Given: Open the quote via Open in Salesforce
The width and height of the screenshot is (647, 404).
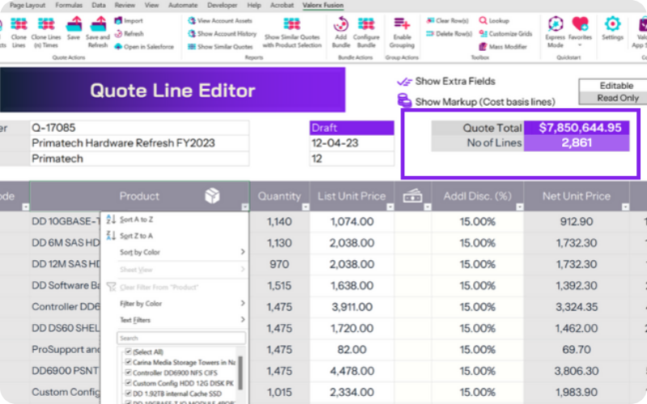Looking at the screenshot, I should pyautogui.click(x=144, y=47).
